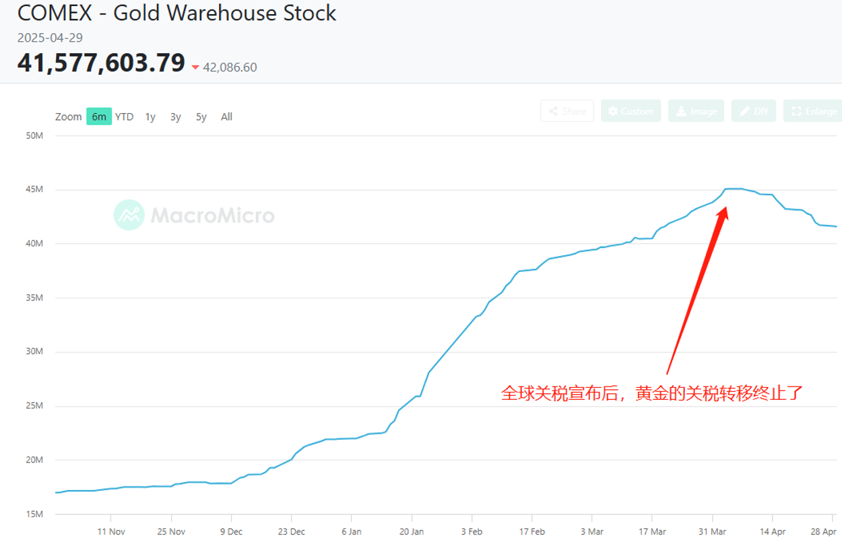Switch zoom range to YTD
842x542 pixels.
pyautogui.click(x=125, y=116)
